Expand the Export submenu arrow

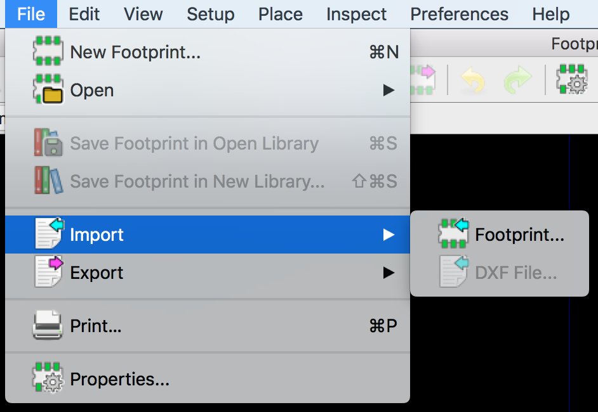pos(389,273)
